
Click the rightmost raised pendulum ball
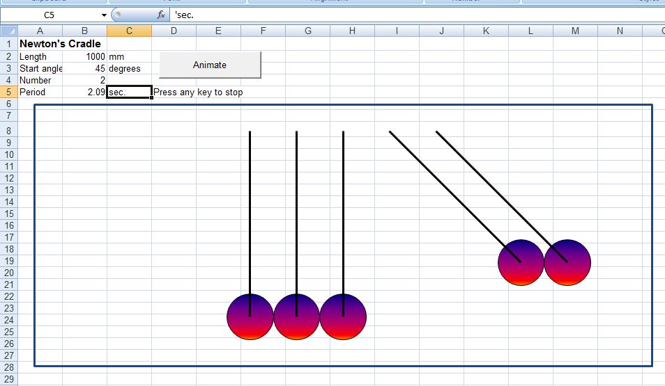pyautogui.click(x=567, y=262)
